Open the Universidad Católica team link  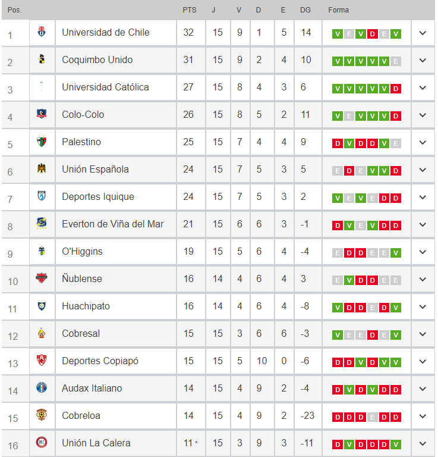pos(105,87)
